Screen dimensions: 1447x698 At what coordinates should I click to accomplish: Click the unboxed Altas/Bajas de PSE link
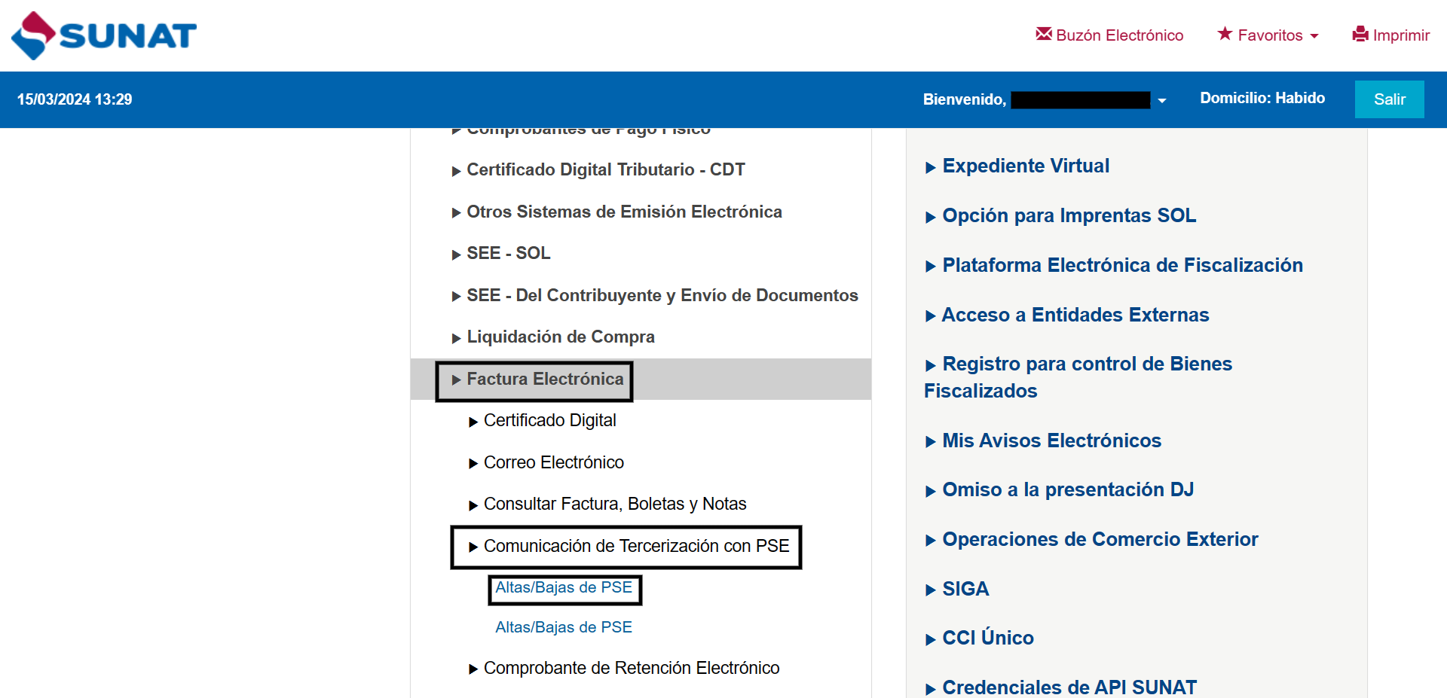(x=564, y=627)
